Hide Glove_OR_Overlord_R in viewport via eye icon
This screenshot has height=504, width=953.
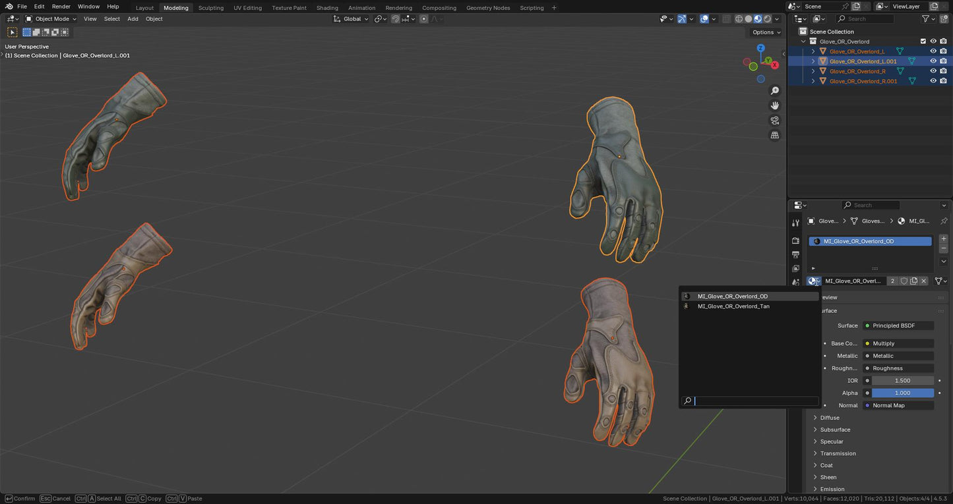933,71
